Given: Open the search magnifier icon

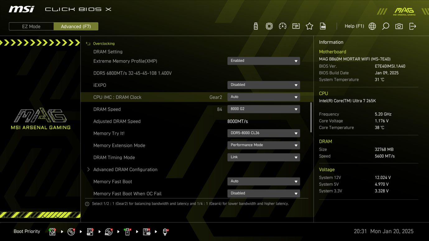Looking at the screenshot, I should click(385, 26).
